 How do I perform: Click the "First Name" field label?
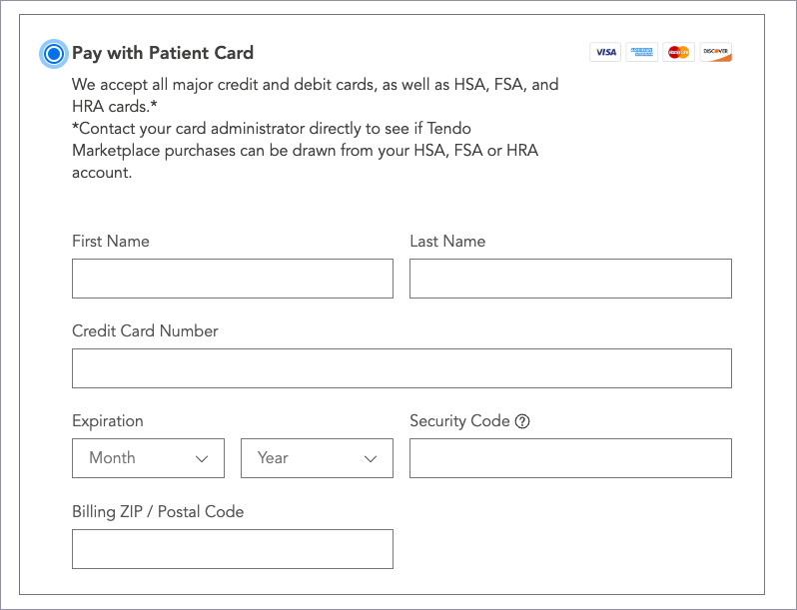pos(111,241)
